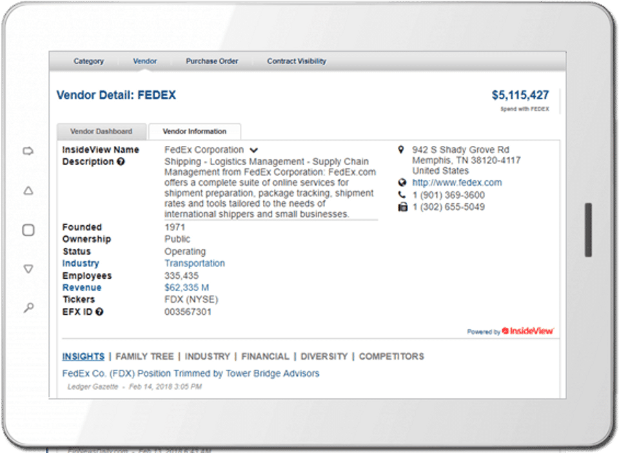Viewport: 619px width, 453px height.
Task: Click the Ownership value Public
Action: 177,239
